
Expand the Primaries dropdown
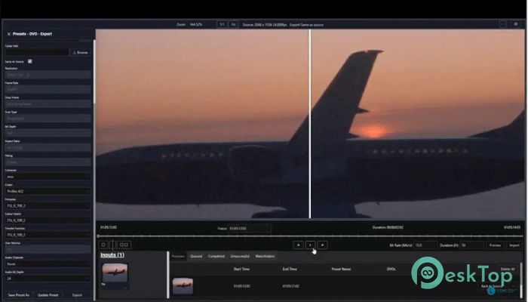coord(47,205)
